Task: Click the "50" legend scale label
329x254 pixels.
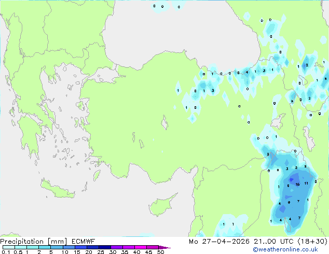Action: (160, 252)
